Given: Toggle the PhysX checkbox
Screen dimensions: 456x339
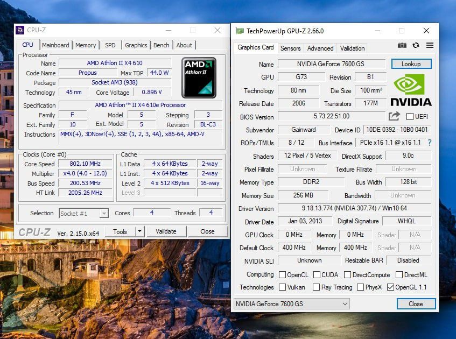Looking at the screenshot, I should tap(360, 287).
